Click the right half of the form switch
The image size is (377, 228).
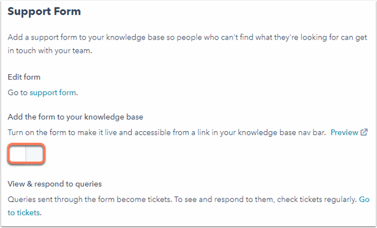coord(34,154)
